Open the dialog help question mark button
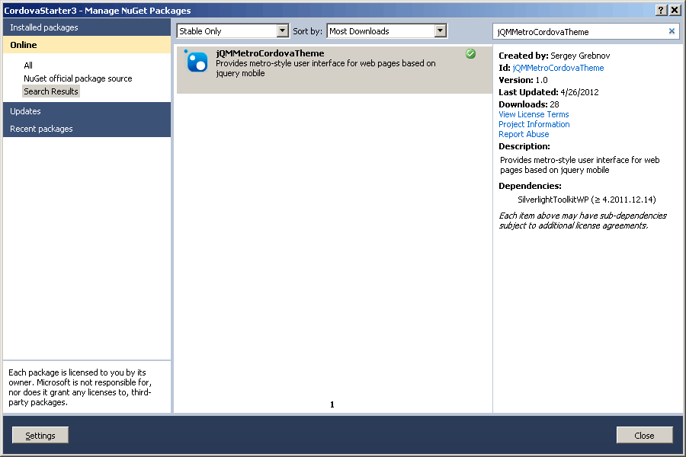 [662, 10]
